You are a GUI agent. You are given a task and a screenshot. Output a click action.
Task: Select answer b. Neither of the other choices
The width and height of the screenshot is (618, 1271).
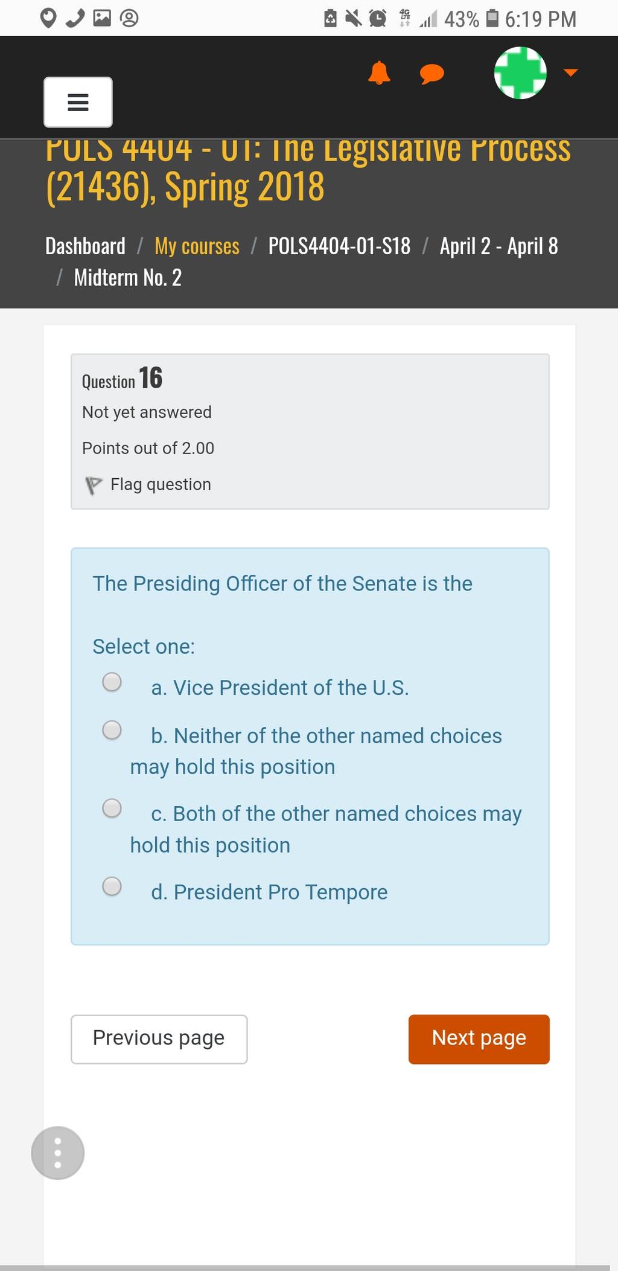coord(112,730)
